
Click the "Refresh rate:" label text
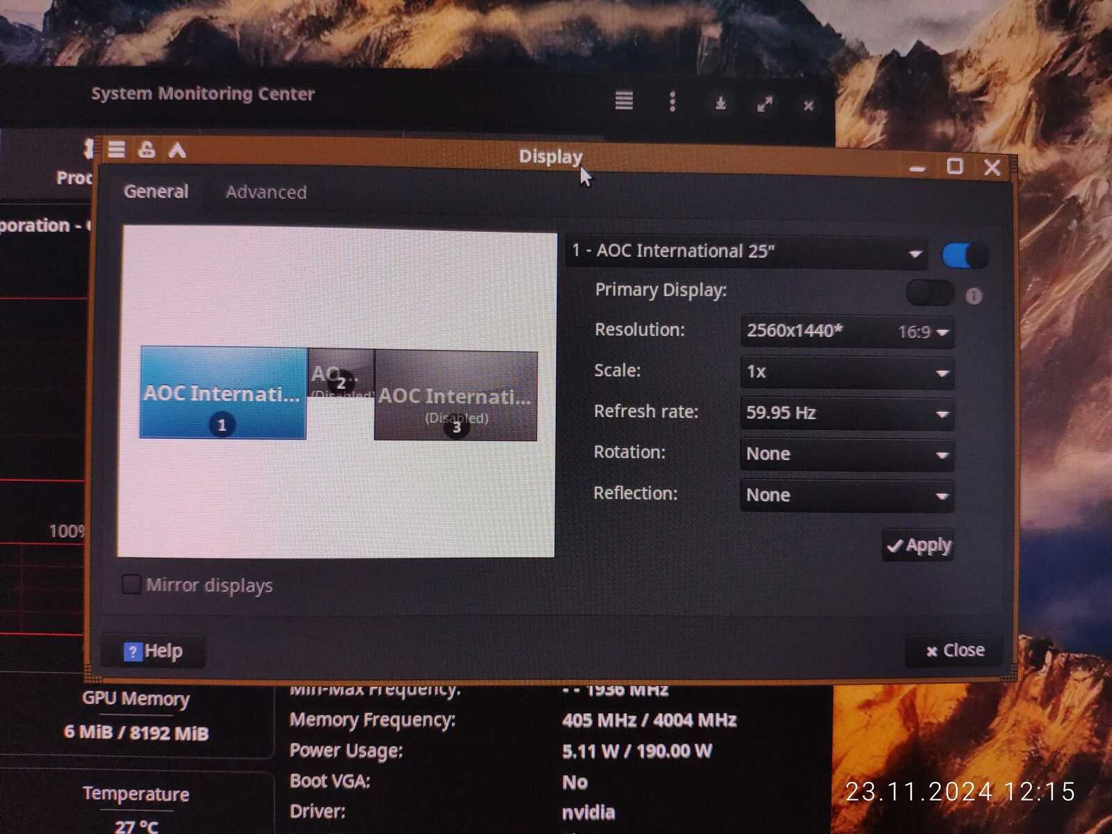pyautogui.click(x=646, y=411)
